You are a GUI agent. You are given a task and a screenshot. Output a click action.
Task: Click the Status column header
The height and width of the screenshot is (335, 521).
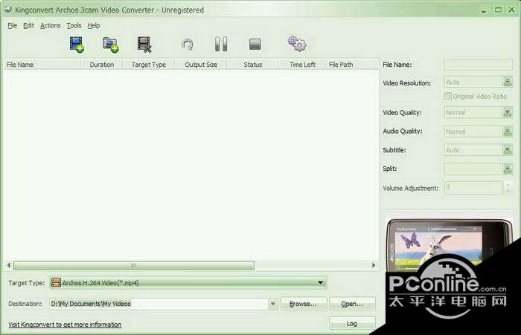253,65
